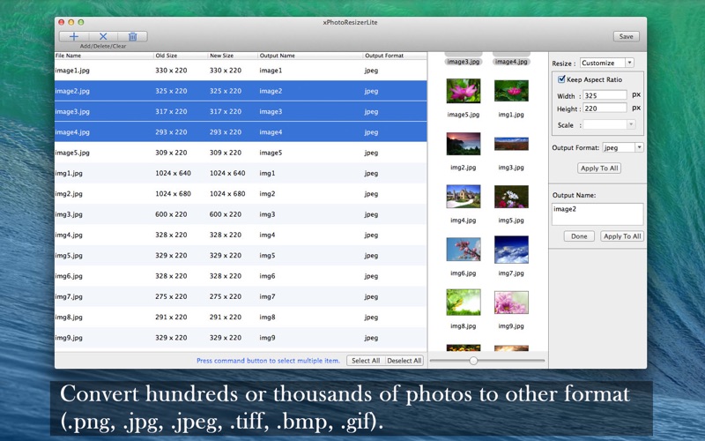Click the Add (plus) toolbar icon

coord(74,36)
